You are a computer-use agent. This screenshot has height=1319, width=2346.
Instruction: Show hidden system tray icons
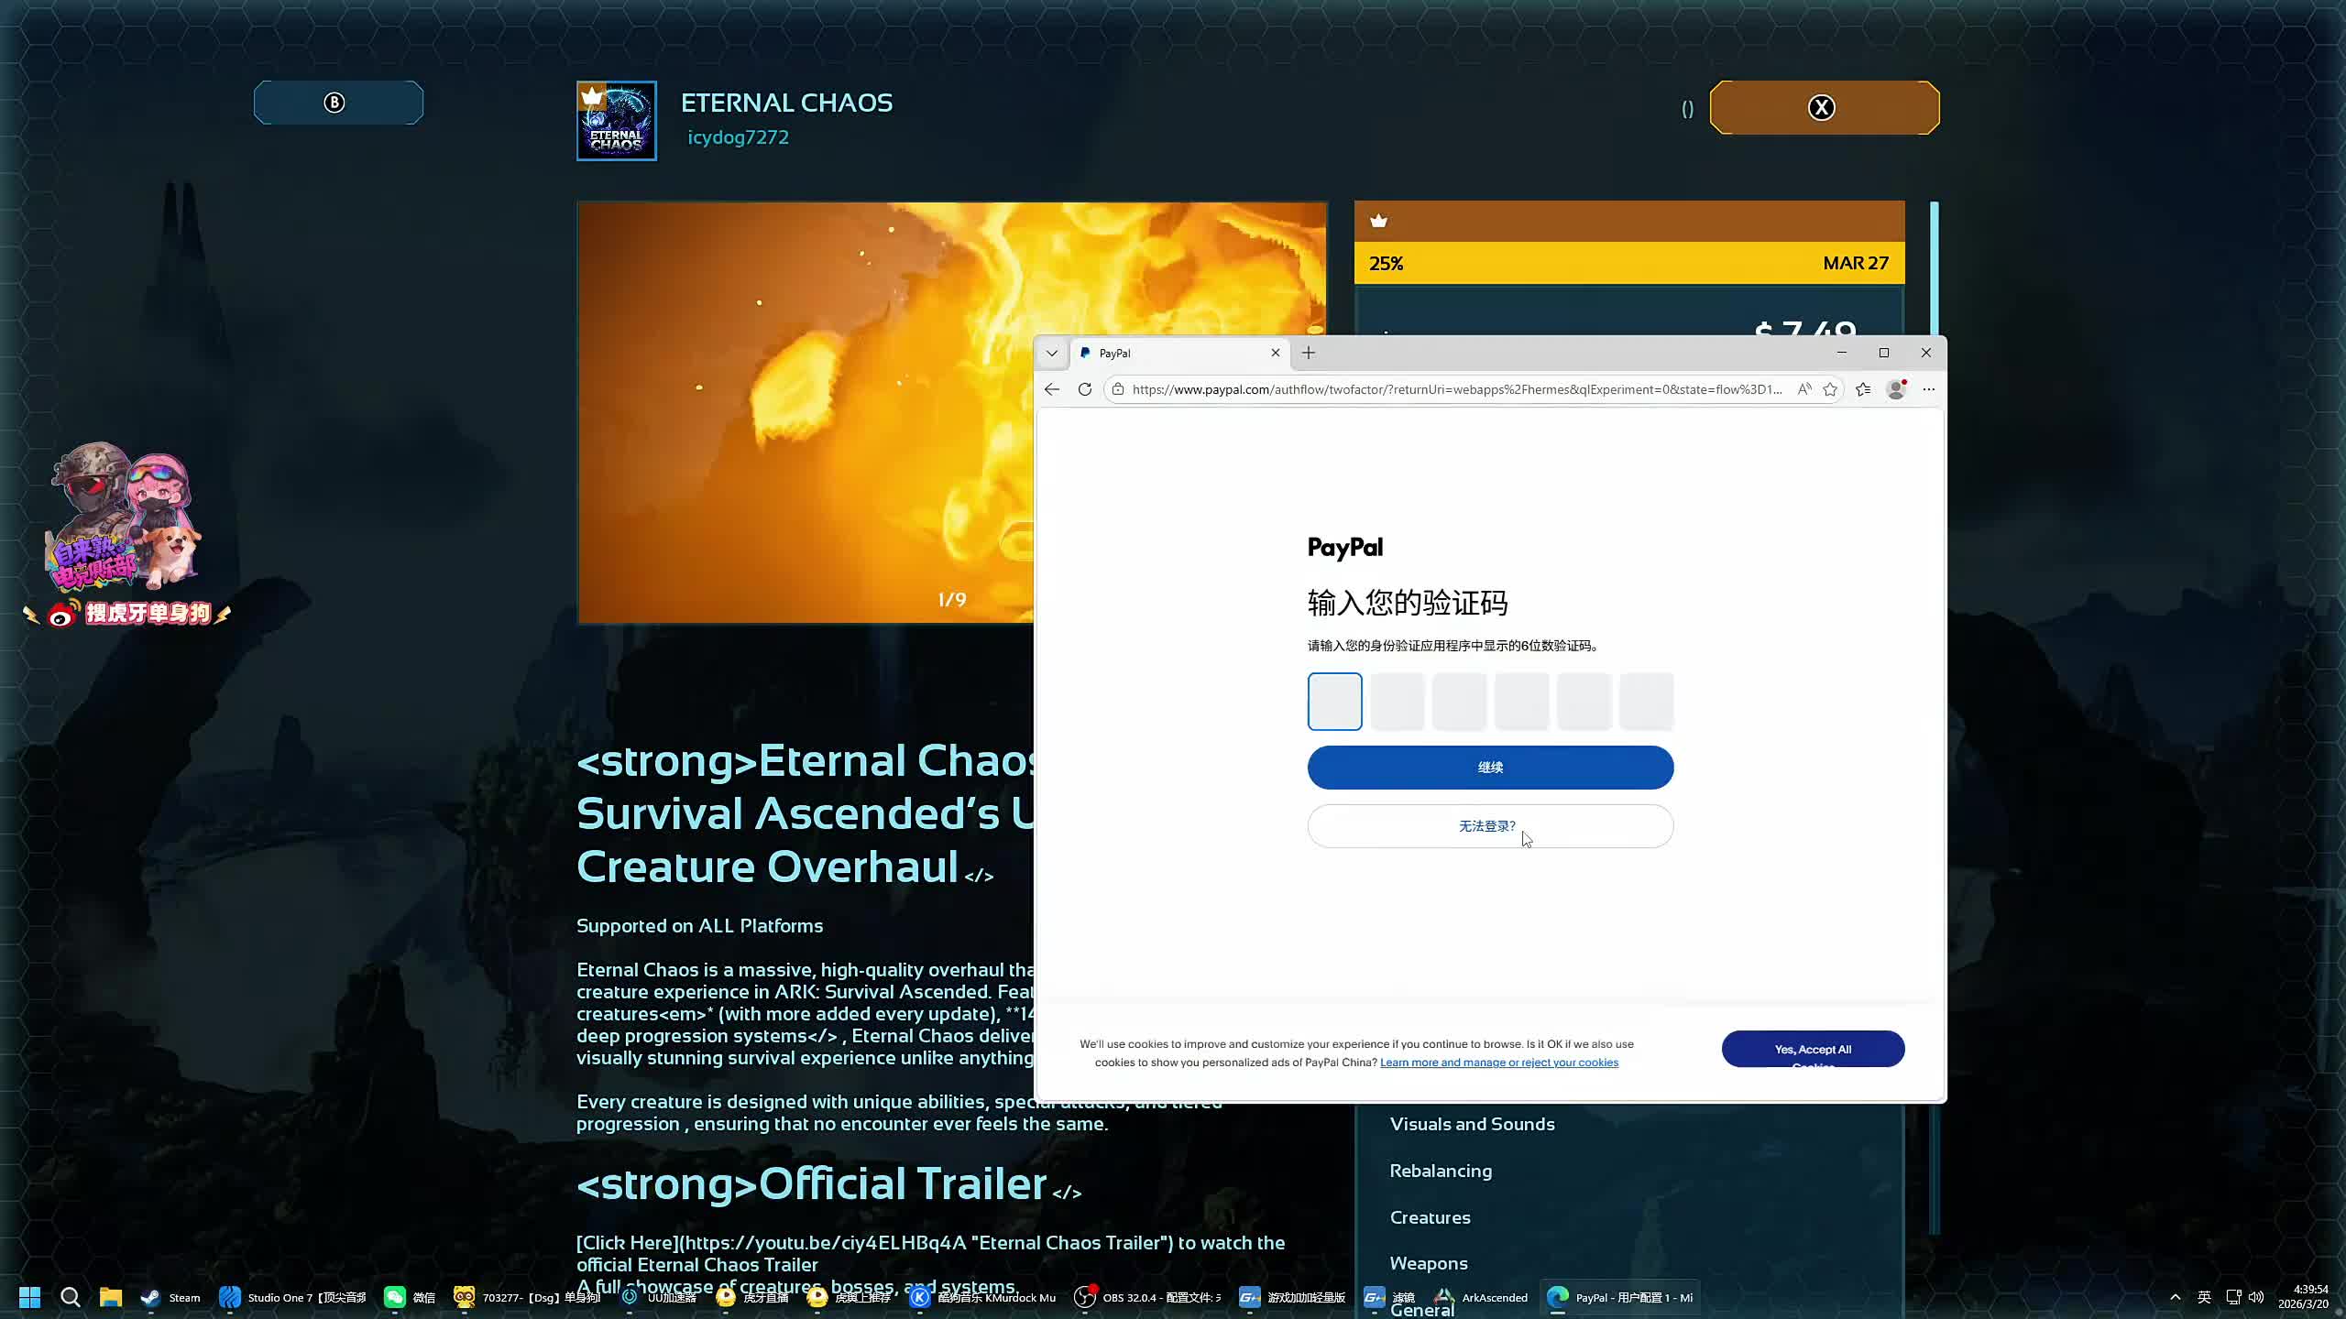pyautogui.click(x=2175, y=1297)
